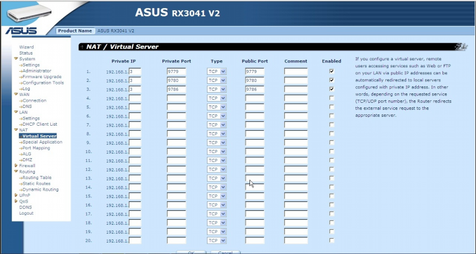This screenshot has width=476, height=254.
Task: Open the Wizard page
Action: (x=27, y=47)
